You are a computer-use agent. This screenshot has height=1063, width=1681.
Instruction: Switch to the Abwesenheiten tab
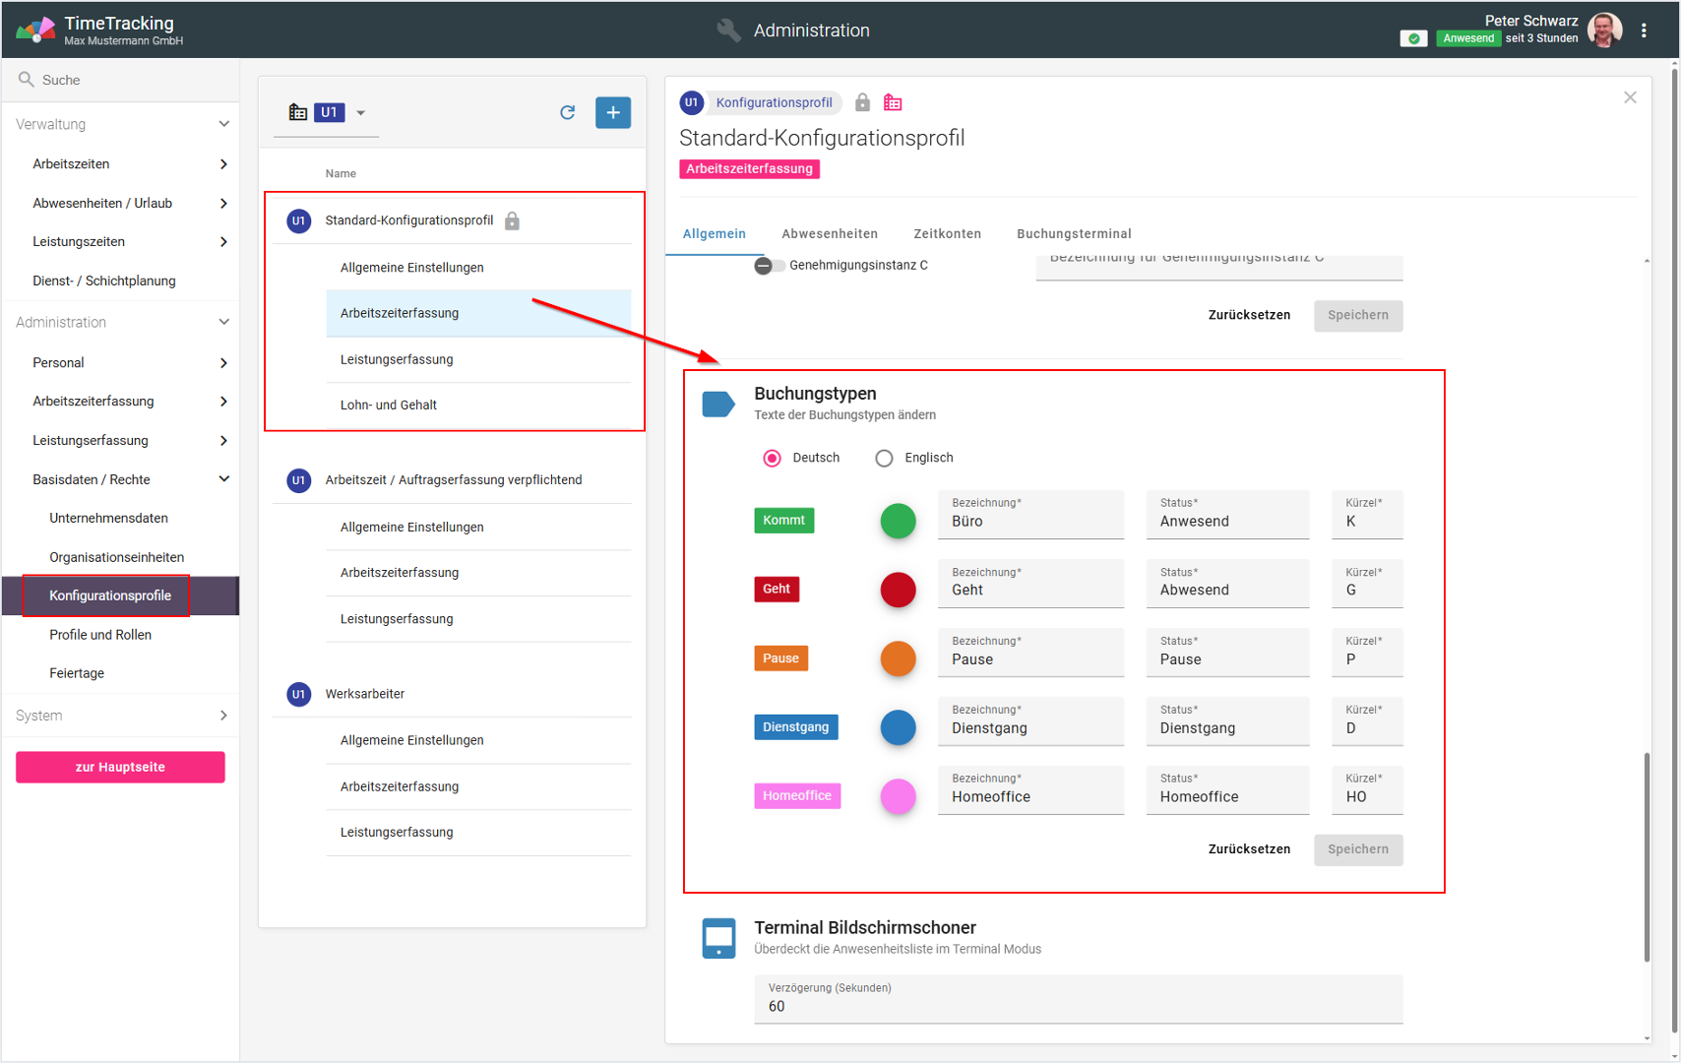(x=829, y=234)
